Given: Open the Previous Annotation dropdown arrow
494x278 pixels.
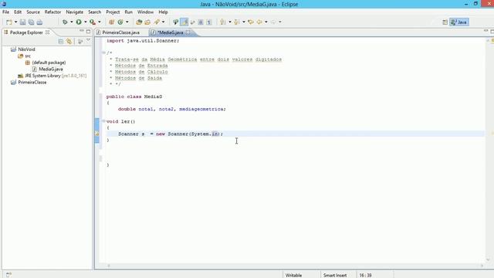Looking at the screenshot, I should 244,22.
